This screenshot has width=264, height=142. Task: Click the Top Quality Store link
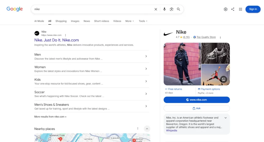206,37
